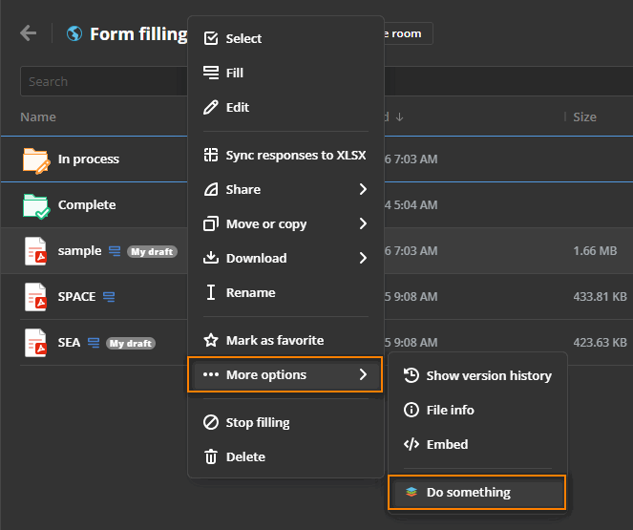Click the 1.66 MB size value
This screenshot has height=530, width=633.
[595, 250]
